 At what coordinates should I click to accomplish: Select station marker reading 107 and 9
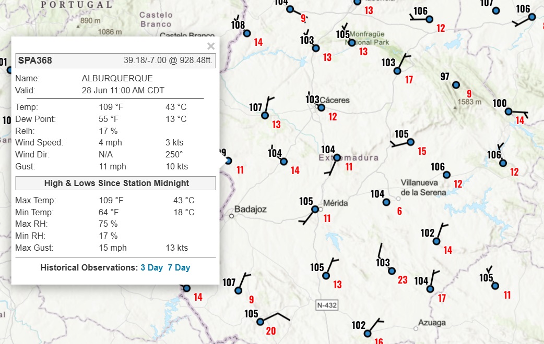[238, 291]
